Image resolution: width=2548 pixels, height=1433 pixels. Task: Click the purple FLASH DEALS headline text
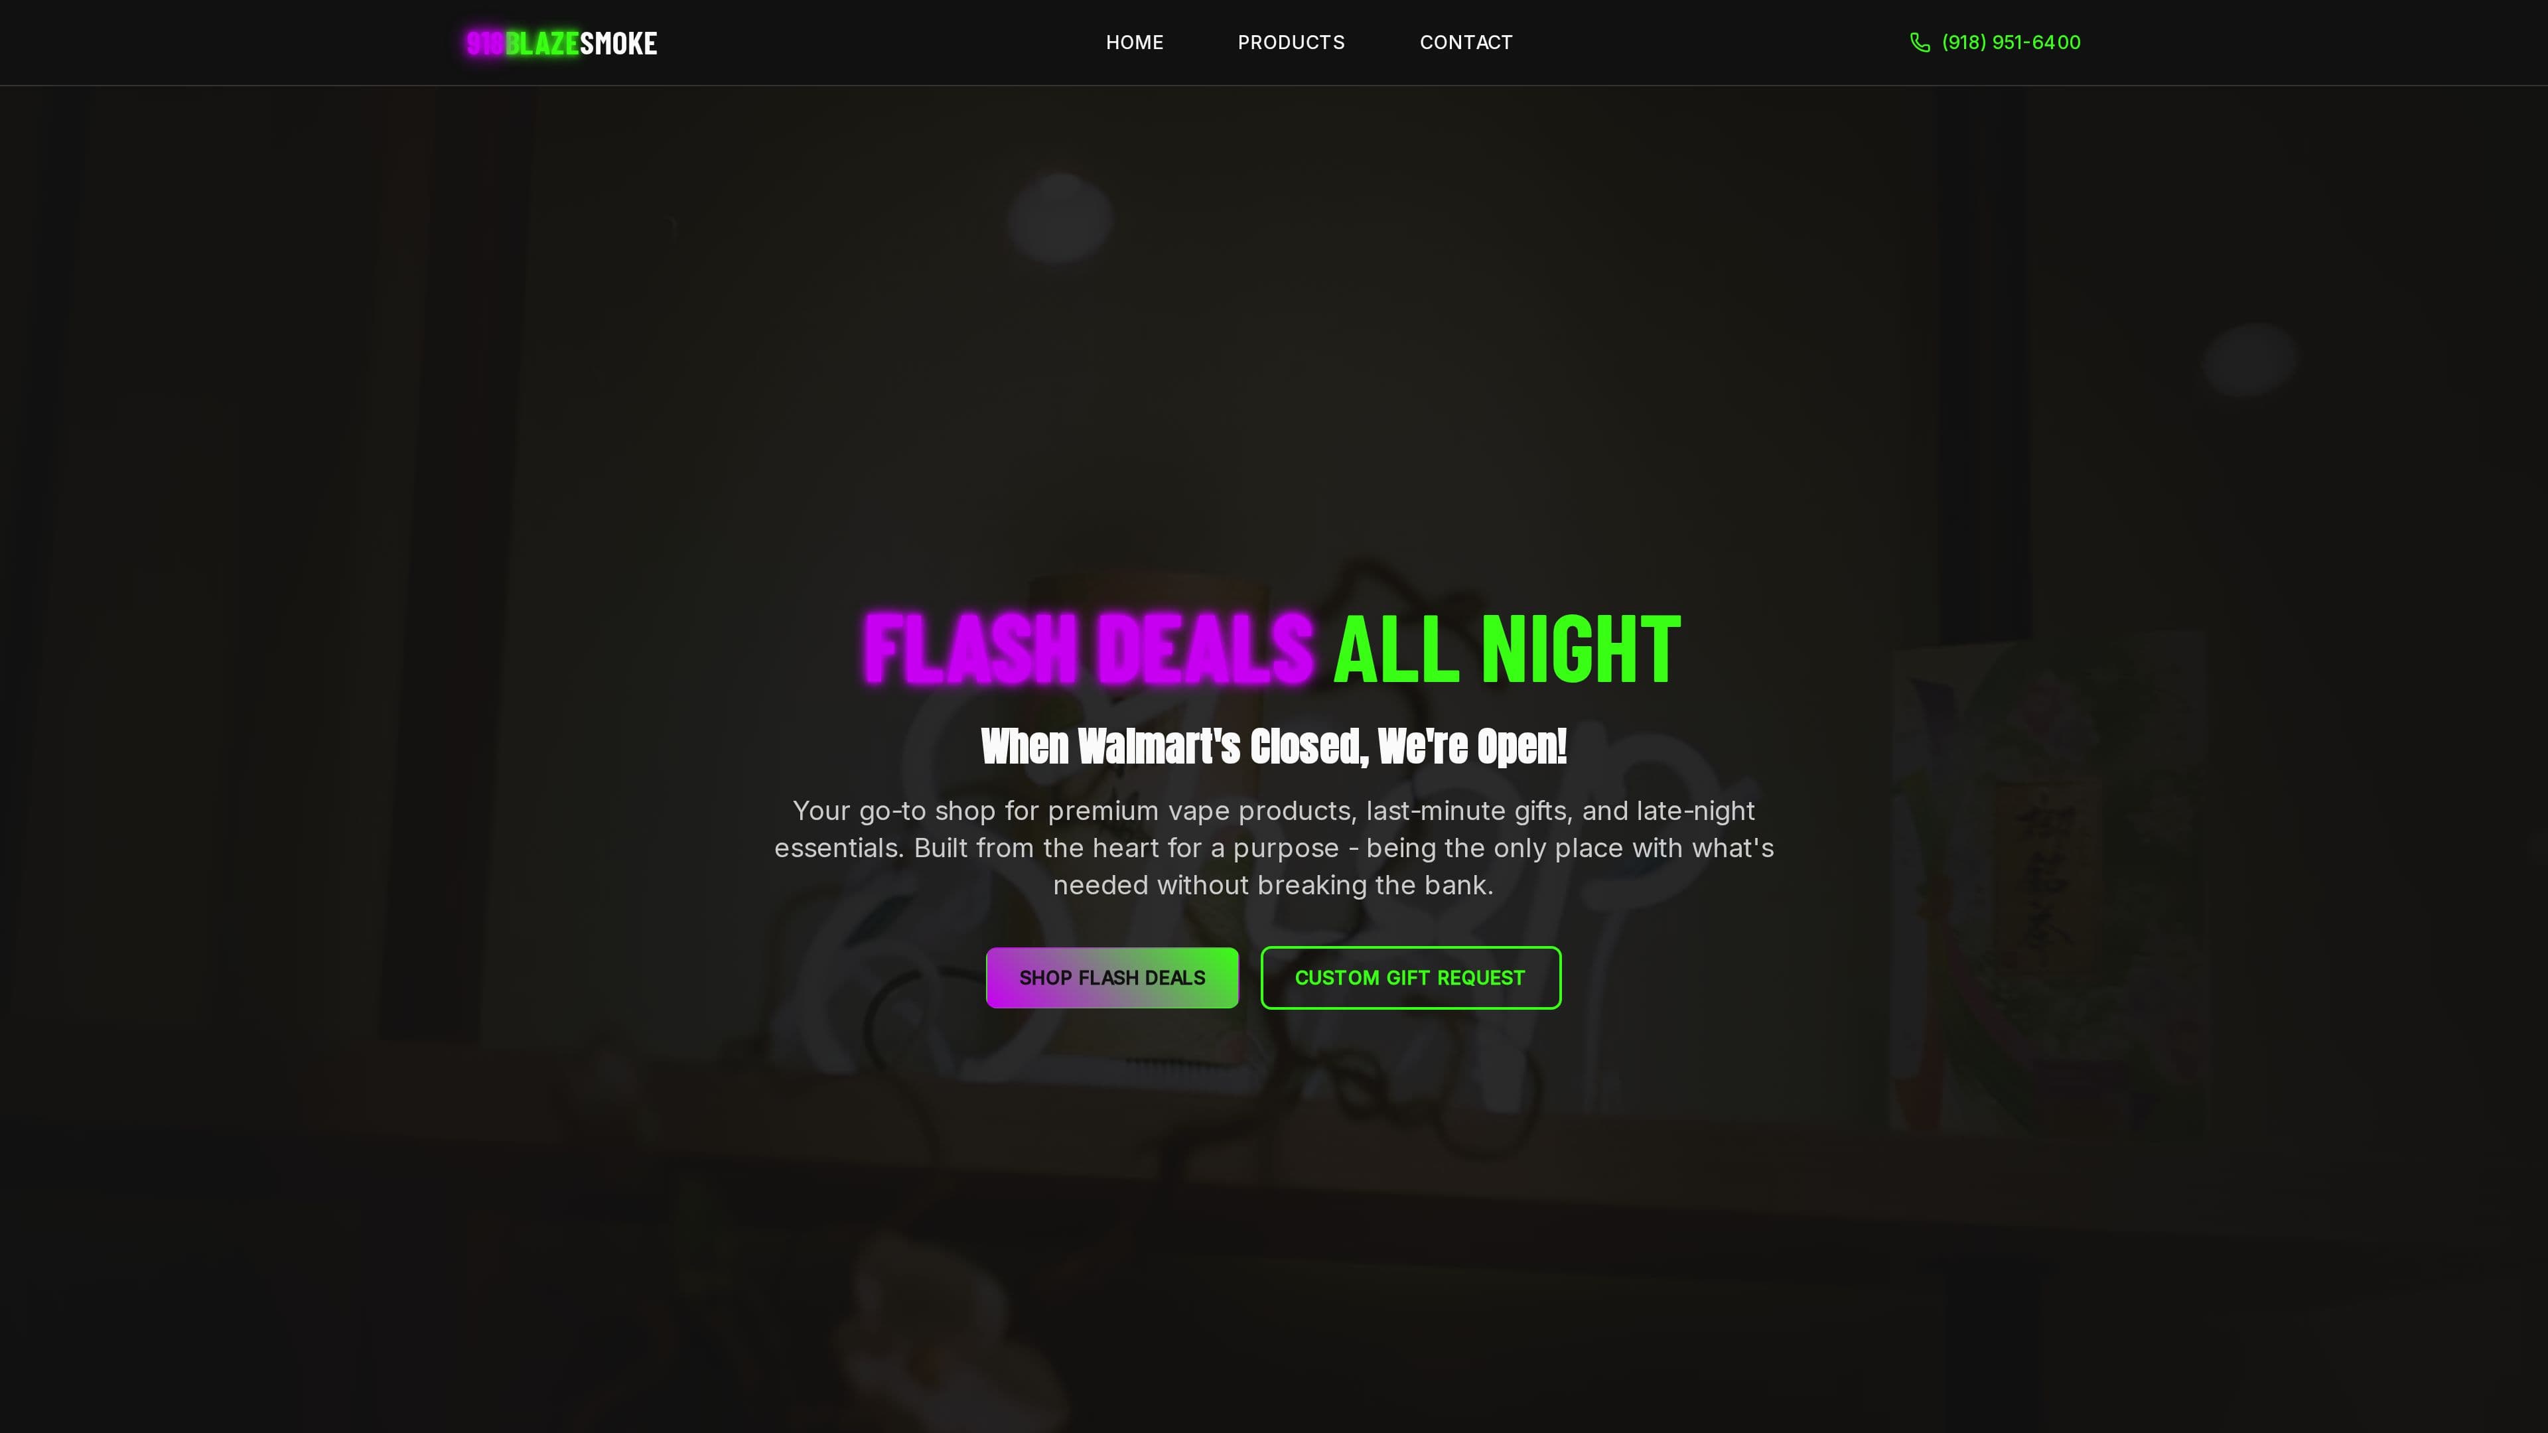coord(1088,649)
